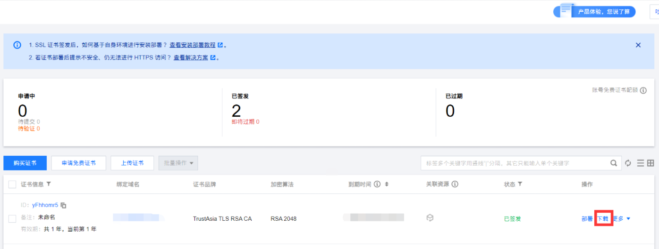Open the 批量操作 dropdown
659x249 pixels.
[x=178, y=163]
